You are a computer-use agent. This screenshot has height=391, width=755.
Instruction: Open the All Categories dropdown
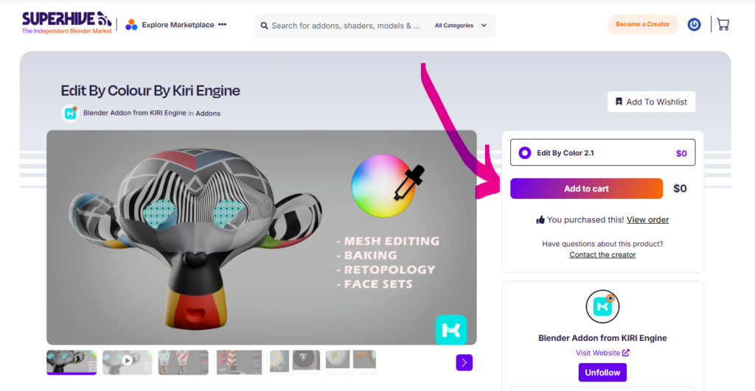461,25
